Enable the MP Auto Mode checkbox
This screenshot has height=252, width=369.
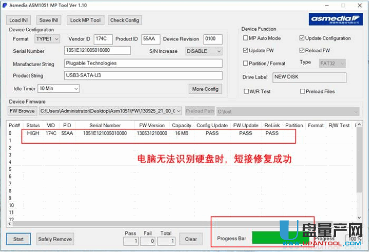click(x=246, y=38)
